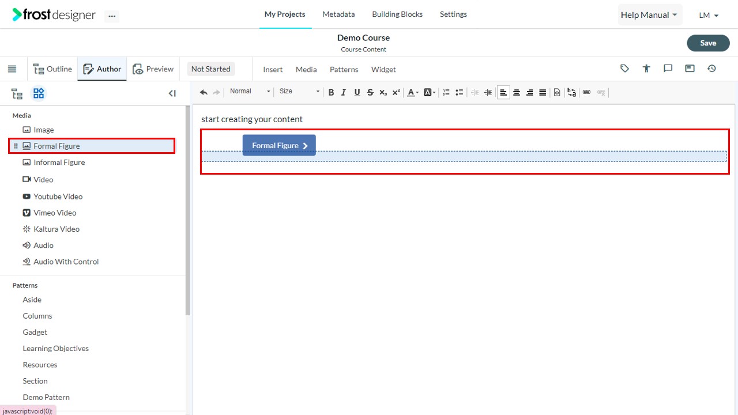Click the "start creating your content" text
738x415 pixels.
pos(252,119)
